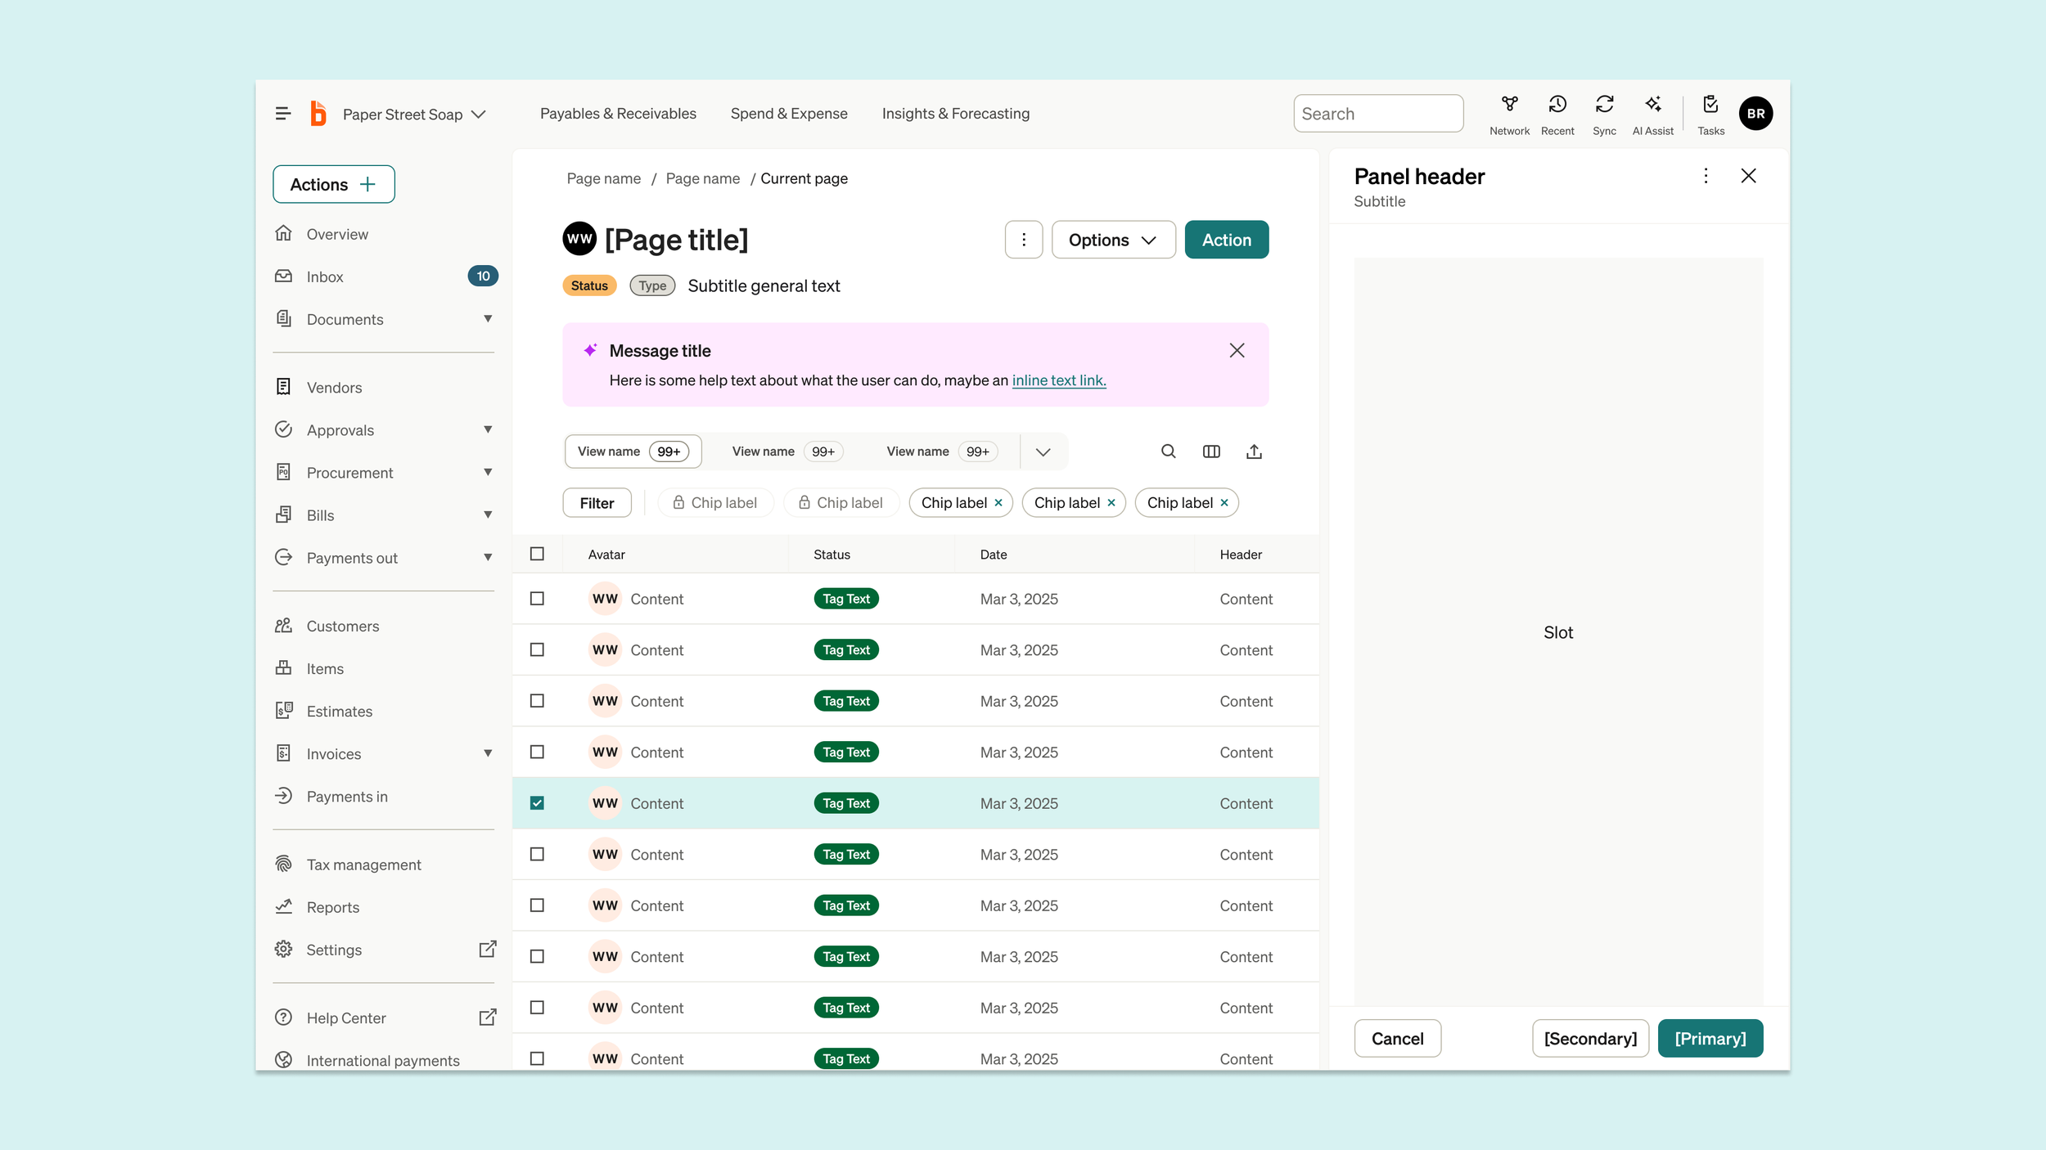The image size is (2046, 1150).
Task: Open the Options dropdown button
Action: 1113,240
